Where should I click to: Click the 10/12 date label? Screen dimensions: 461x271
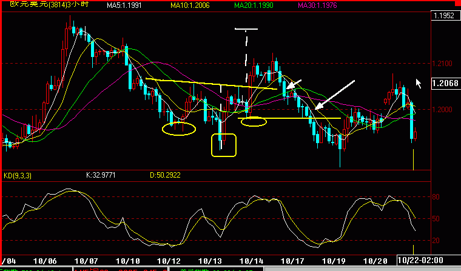169,261
